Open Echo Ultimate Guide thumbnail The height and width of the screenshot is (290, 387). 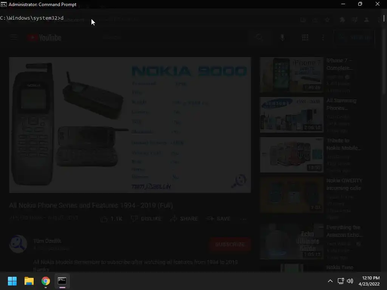291,241
